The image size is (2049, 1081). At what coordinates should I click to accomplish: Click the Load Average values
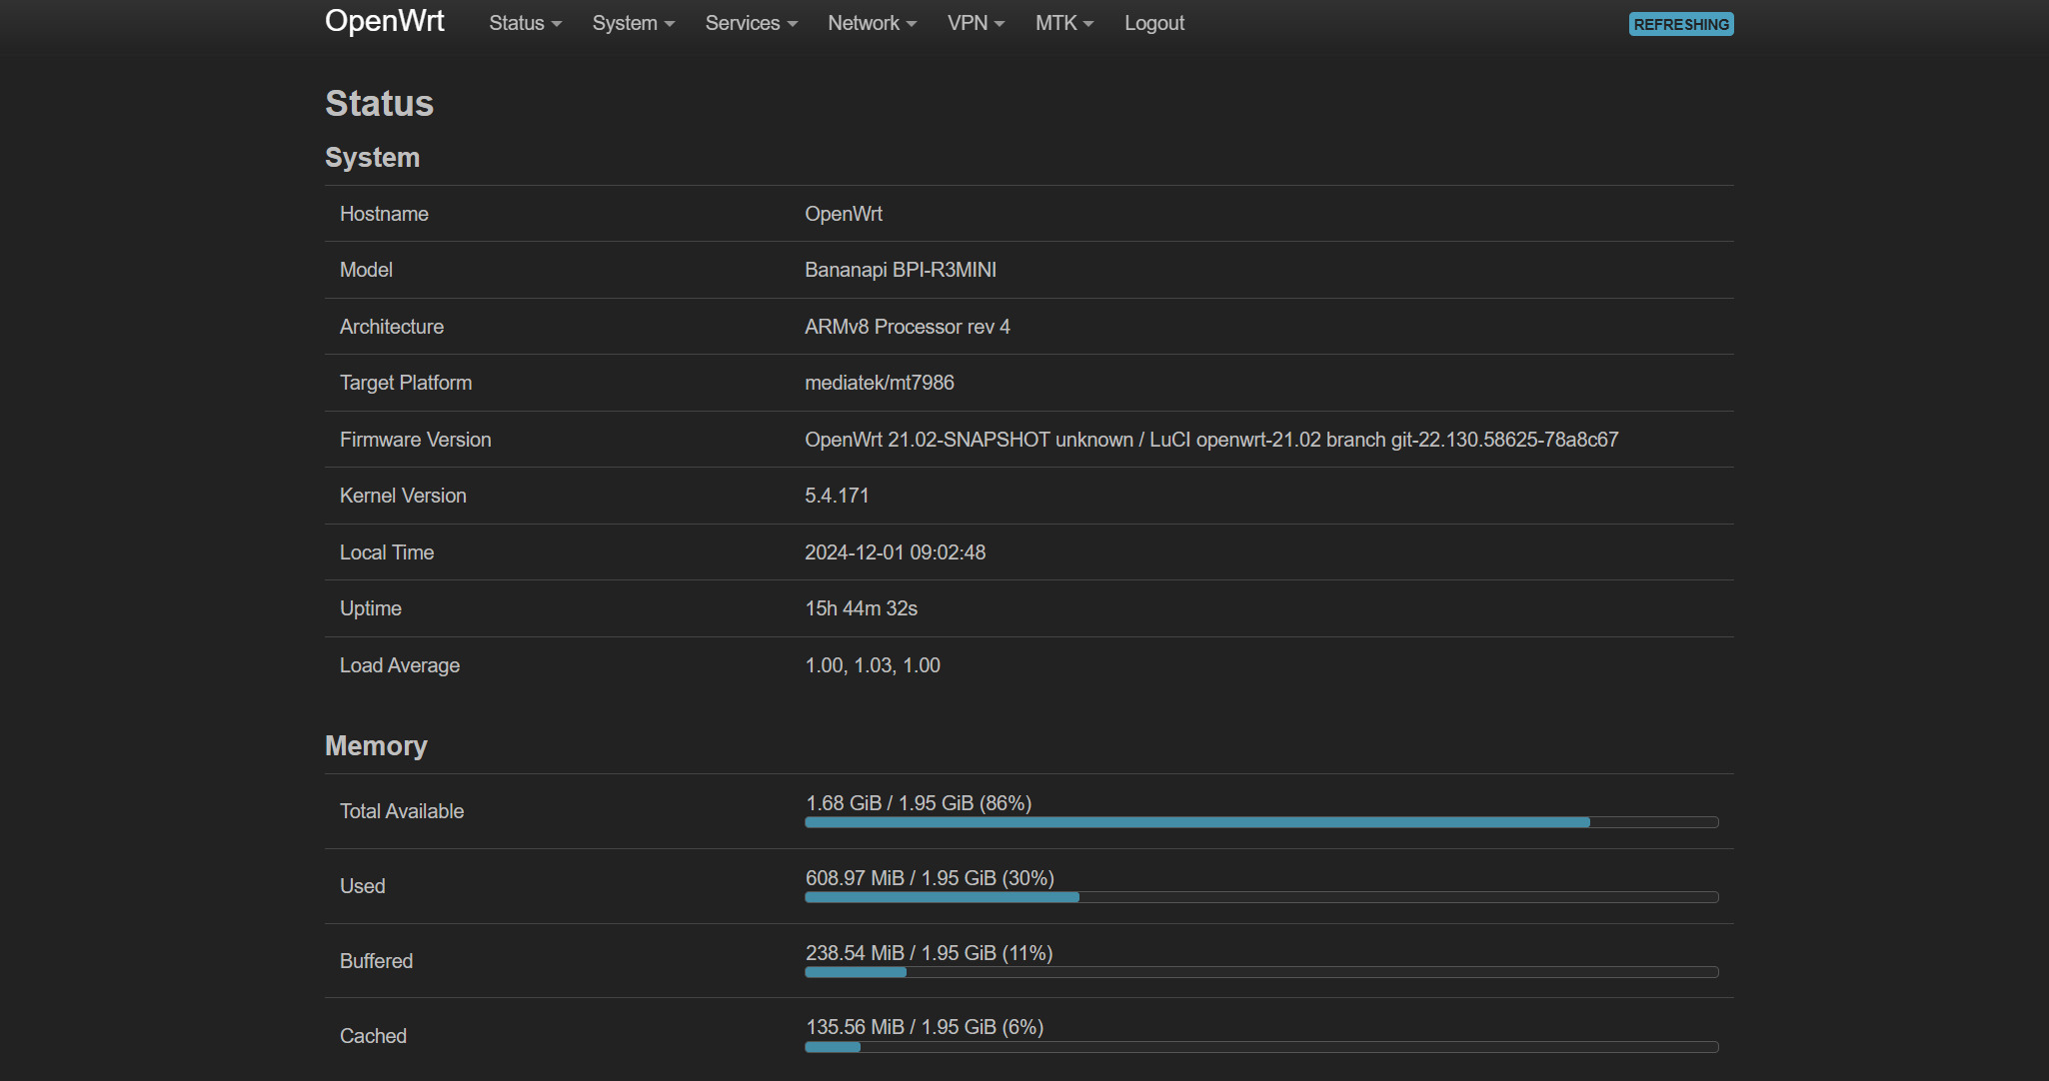872,665
